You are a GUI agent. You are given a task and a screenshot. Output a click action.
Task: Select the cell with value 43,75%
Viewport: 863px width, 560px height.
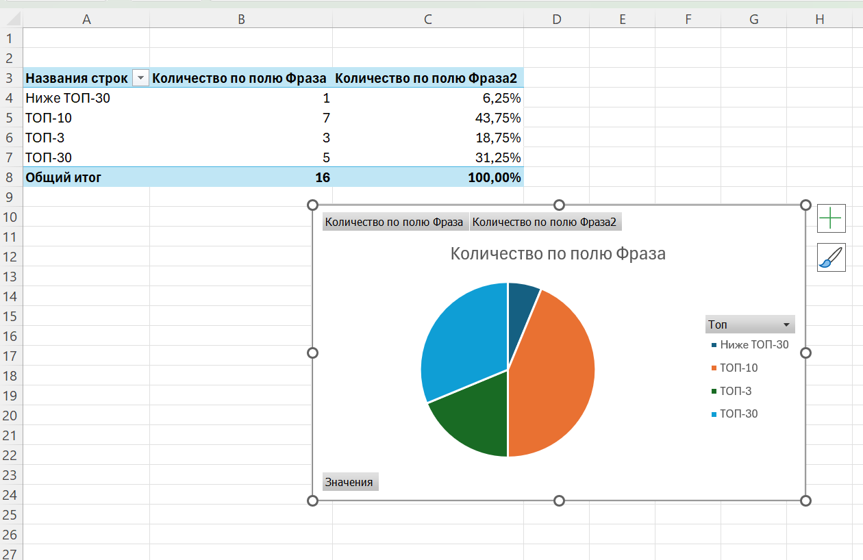point(428,118)
